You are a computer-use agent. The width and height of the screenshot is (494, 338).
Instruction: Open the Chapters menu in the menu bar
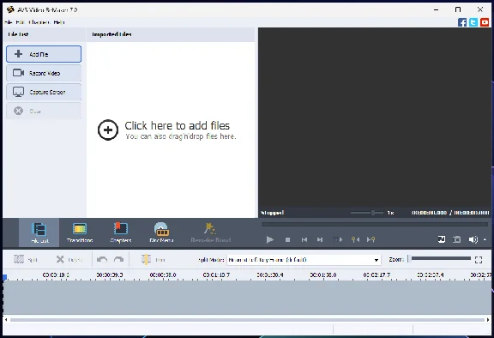point(39,22)
